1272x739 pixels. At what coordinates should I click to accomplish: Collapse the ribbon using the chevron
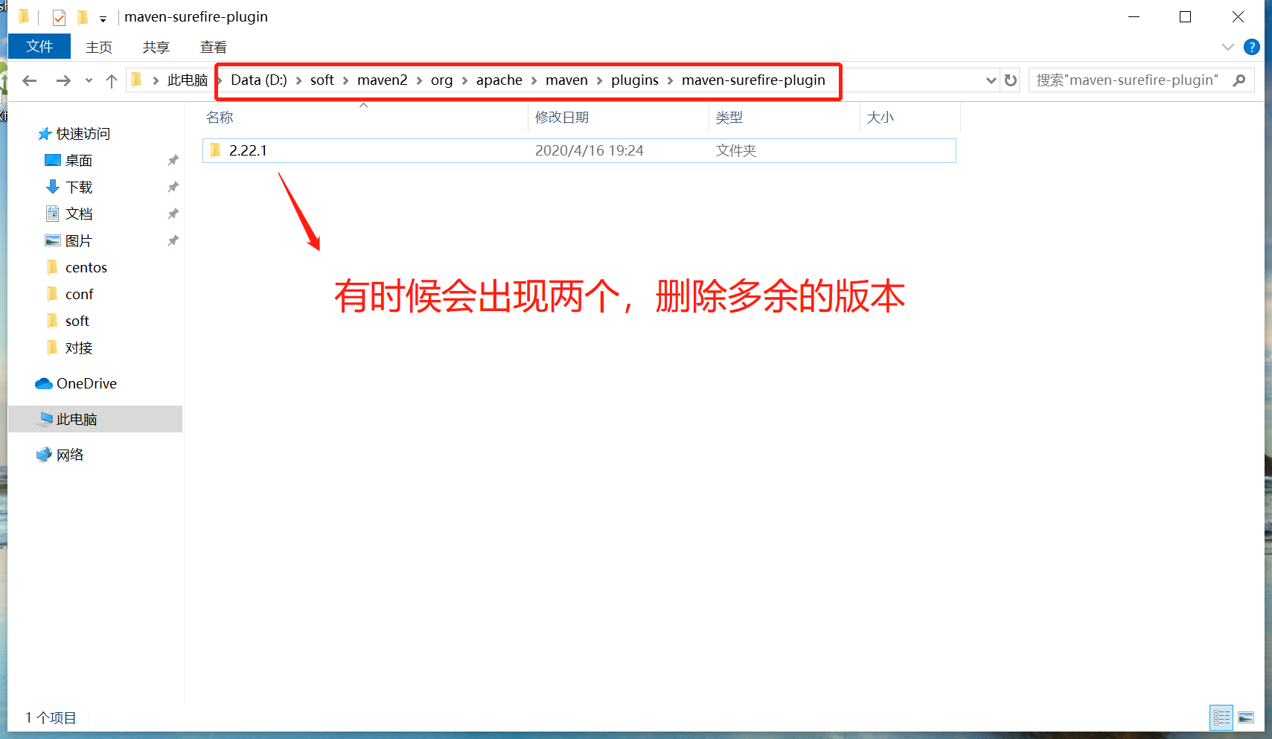[1227, 46]
